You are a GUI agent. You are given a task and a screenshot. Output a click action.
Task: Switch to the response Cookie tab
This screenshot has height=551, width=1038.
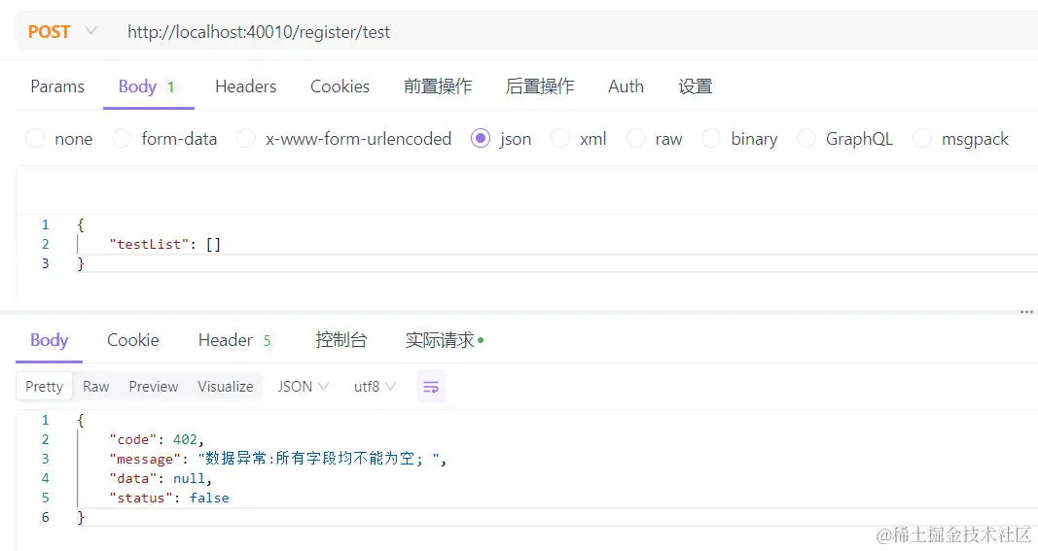click(x=133, y=340)
